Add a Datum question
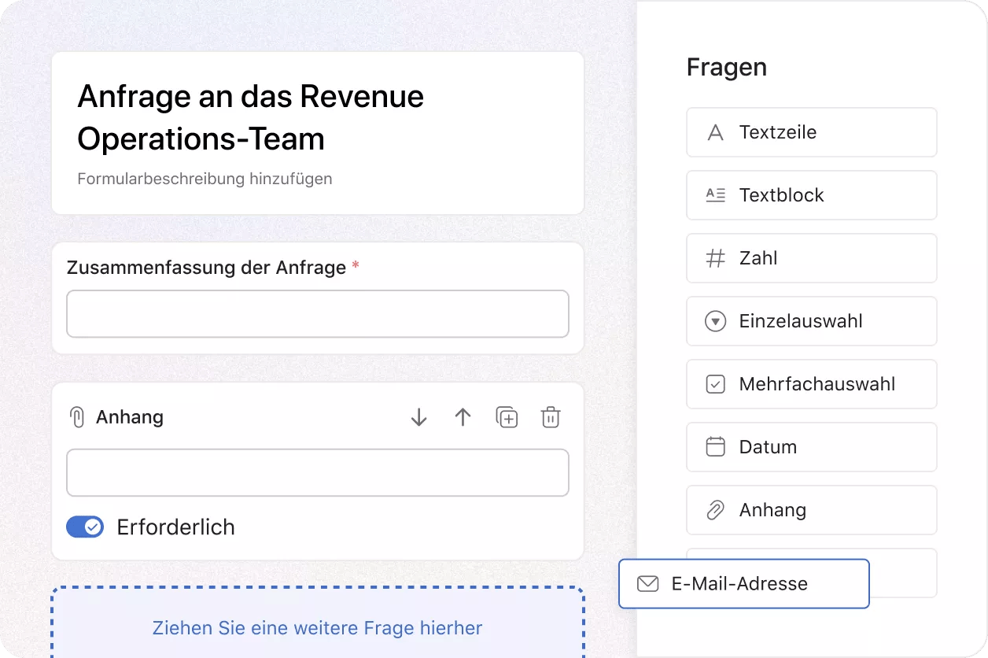The height and width of the screenshot is (658, 988). (x=811, y=447)
